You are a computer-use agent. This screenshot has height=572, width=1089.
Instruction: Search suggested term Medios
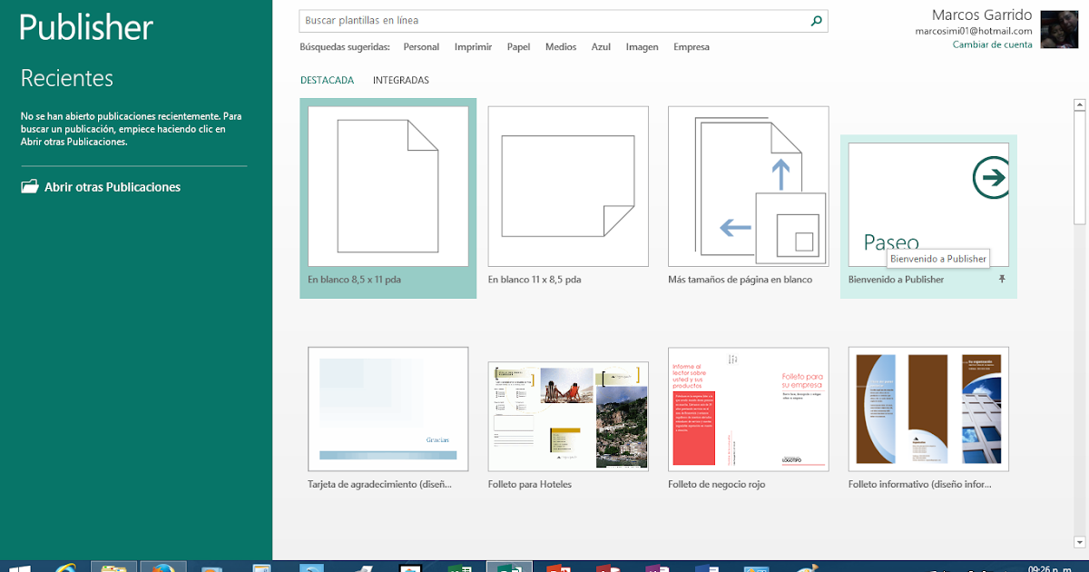(561, 47)
